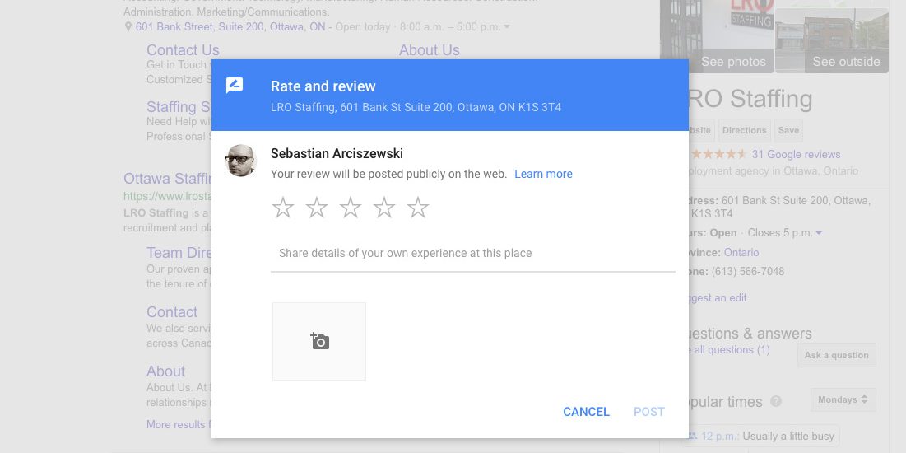Open the Learn more link
906x453 pixels.
[543, 174]
